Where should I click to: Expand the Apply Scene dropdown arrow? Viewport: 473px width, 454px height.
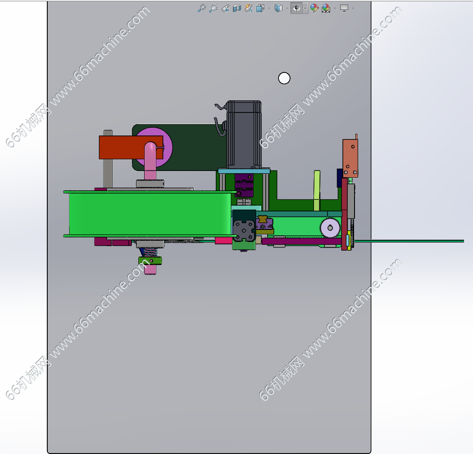pos(335,9)
